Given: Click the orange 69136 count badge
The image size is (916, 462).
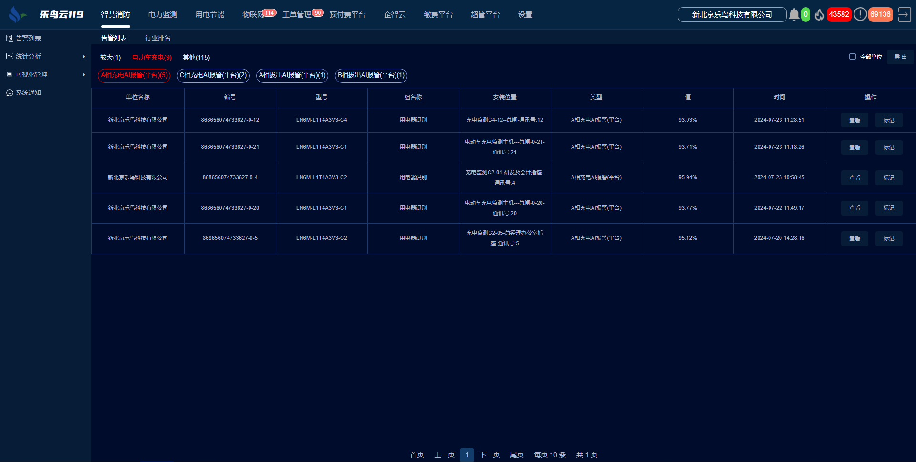Looking at the screenshot, I should tap(880, 14).
